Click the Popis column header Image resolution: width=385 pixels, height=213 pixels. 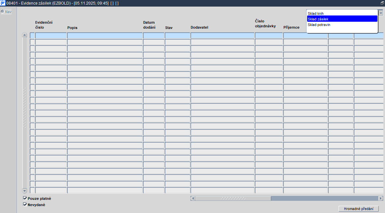click(72, 28)
